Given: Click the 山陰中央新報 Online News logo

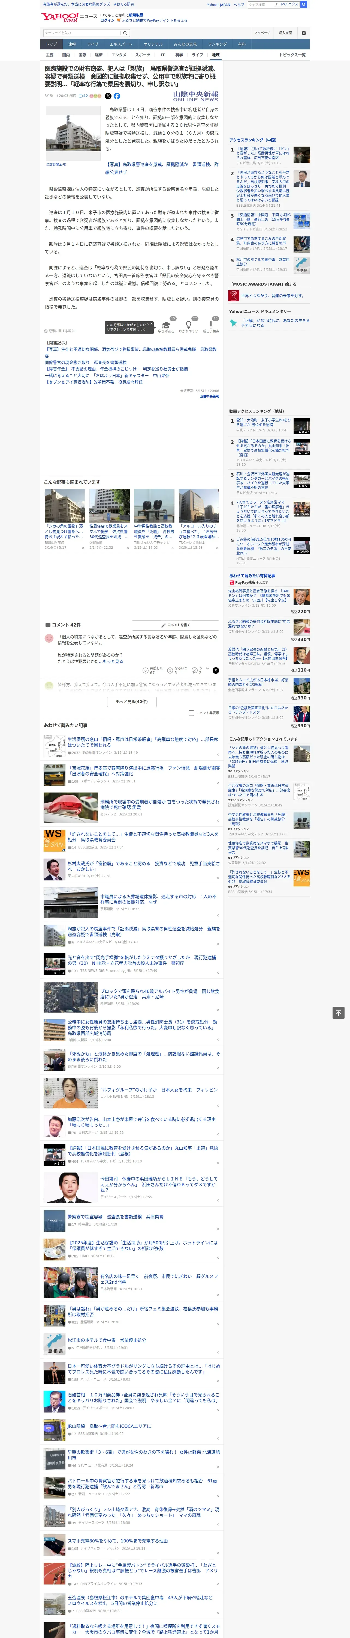Looking at the screenshot, I should pyautogui.click(x=196, y=96).
